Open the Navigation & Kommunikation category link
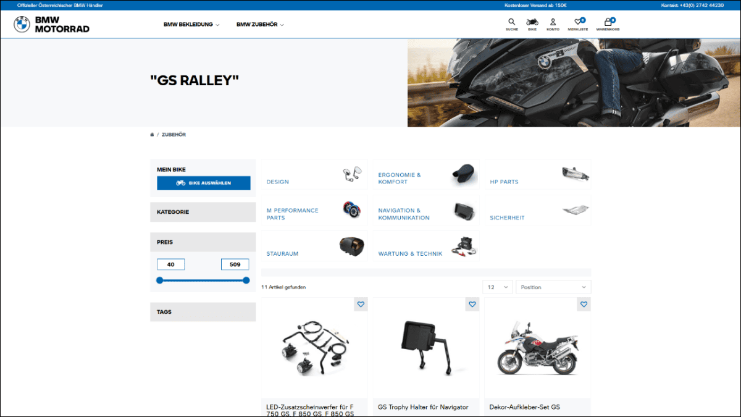This screenshot has width=741, height=417. click(404, 214)
